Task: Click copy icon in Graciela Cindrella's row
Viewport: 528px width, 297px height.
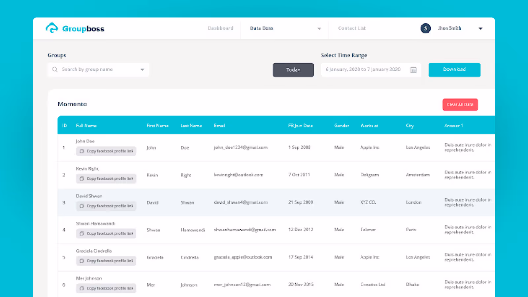Action: (82, 261)
